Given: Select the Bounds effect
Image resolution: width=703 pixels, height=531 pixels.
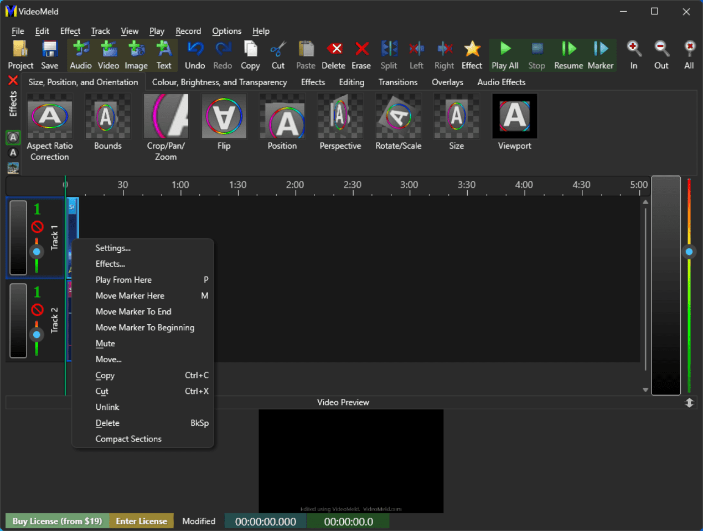Looking at the screenshot, I should pos(108,123).
